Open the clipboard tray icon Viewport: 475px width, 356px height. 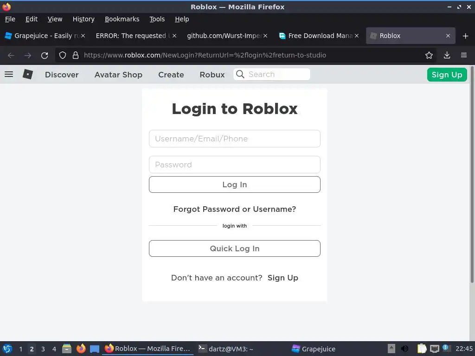(422, 349)
